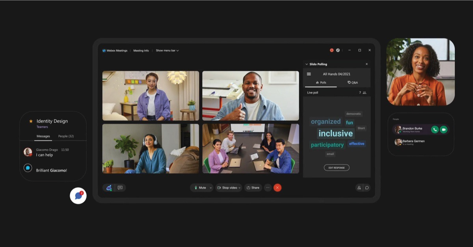473x247 pixels.
Task: Star the Identity Design space
Action: 31,121
